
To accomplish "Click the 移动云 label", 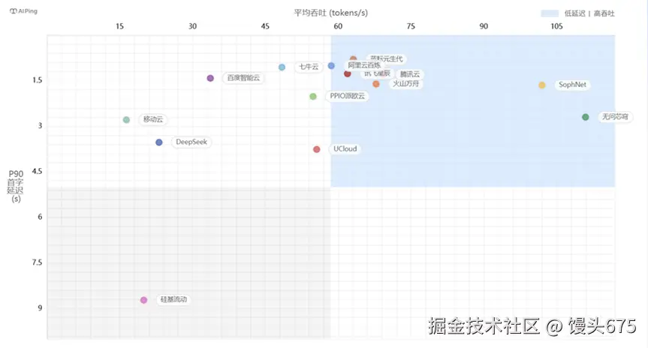I will [x=153, y=119].
